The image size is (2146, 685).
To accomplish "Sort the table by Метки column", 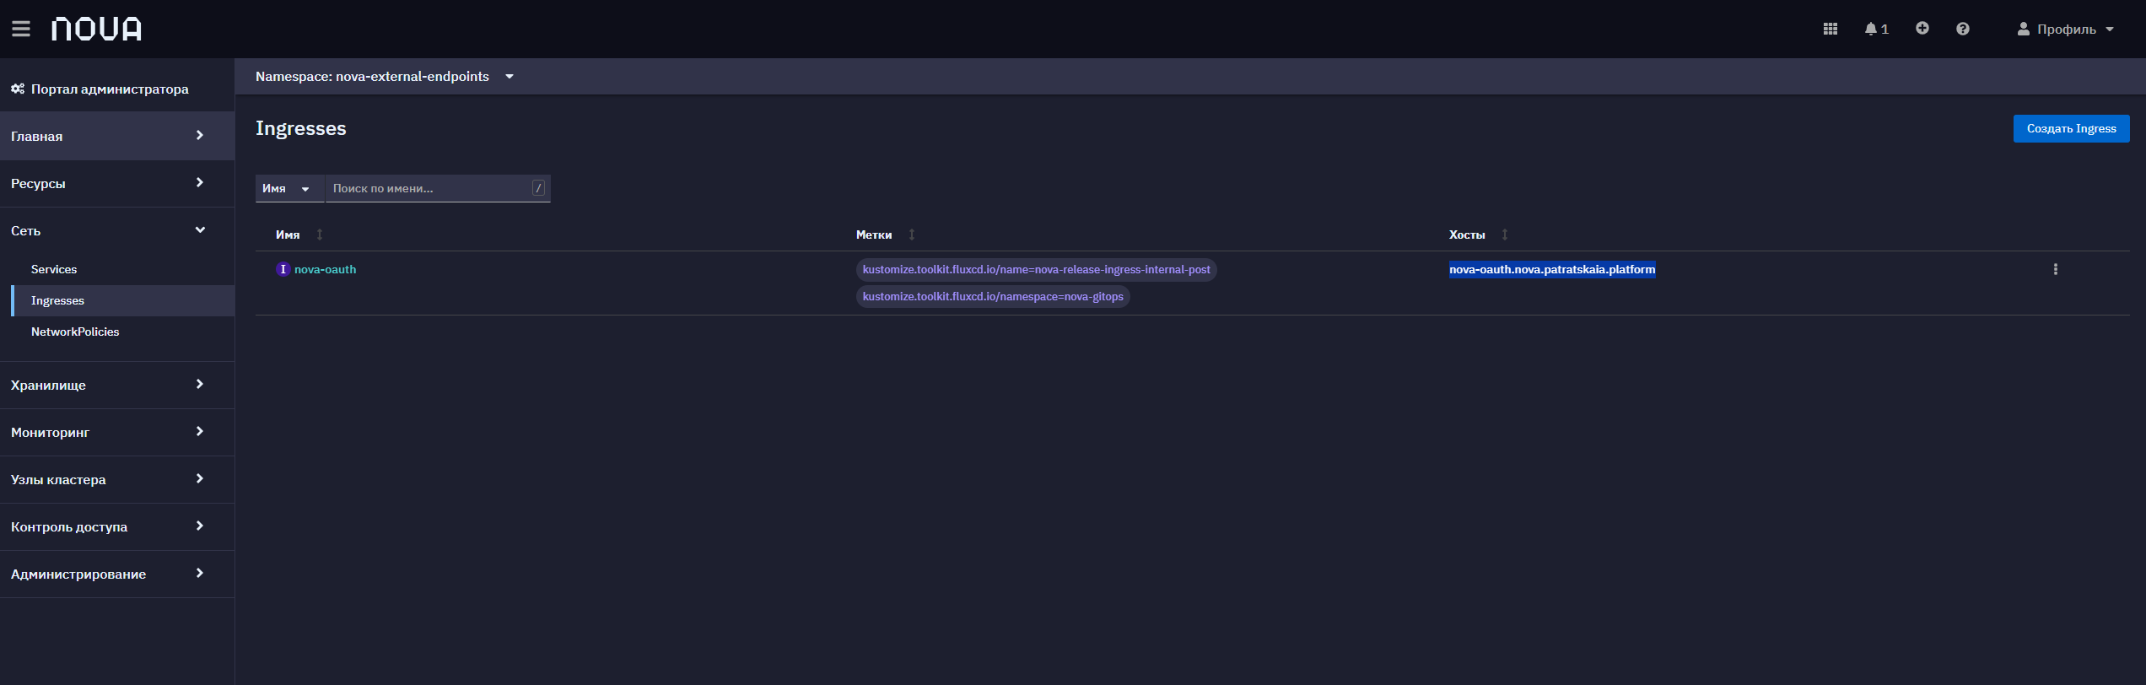I will [x=885, y=235].
